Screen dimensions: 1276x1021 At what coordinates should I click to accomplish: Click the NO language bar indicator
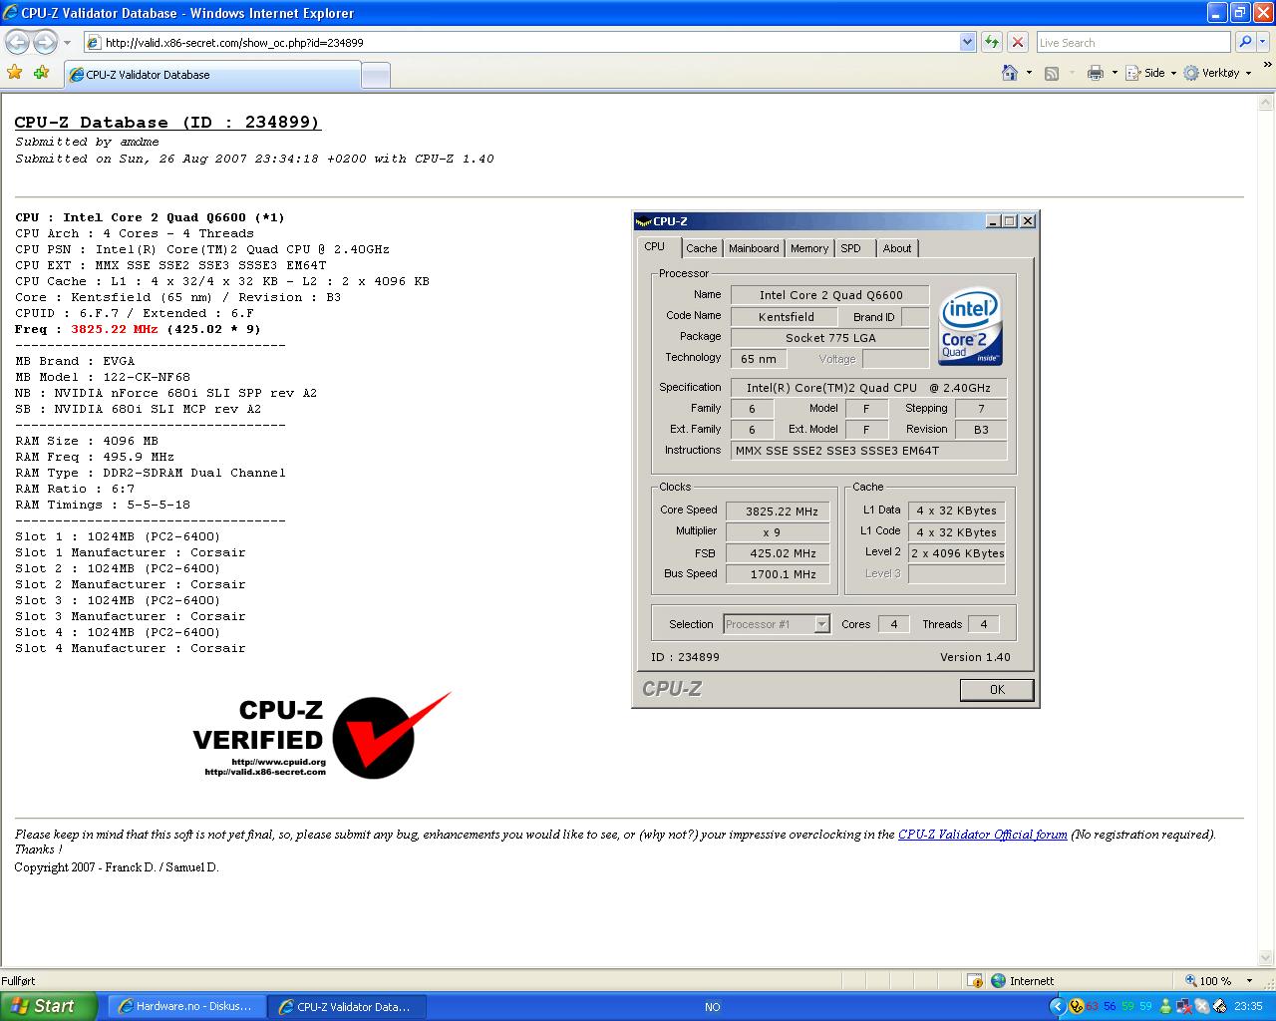(x=712, y=1007)
